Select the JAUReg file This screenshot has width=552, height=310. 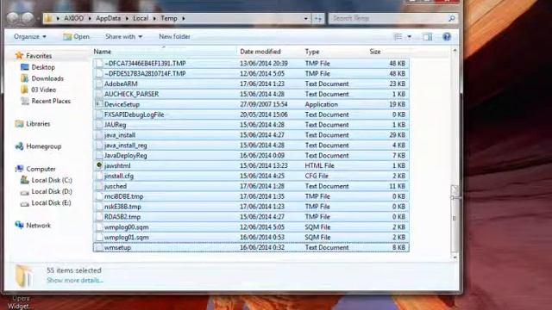(x=251, y=125)
